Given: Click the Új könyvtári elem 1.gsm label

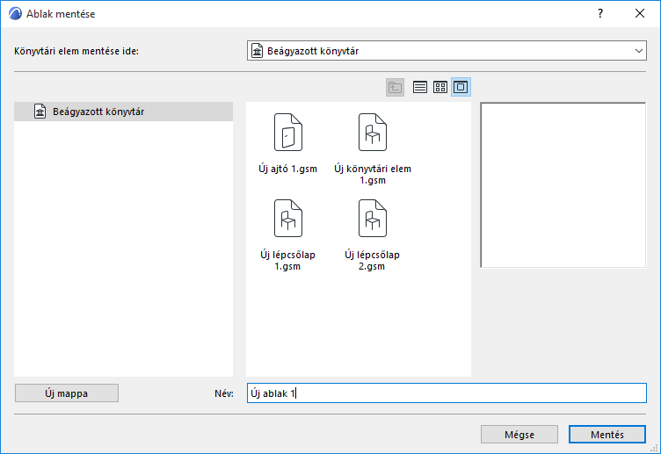Looking at the screenshot, I should click(x=373, y=175).
